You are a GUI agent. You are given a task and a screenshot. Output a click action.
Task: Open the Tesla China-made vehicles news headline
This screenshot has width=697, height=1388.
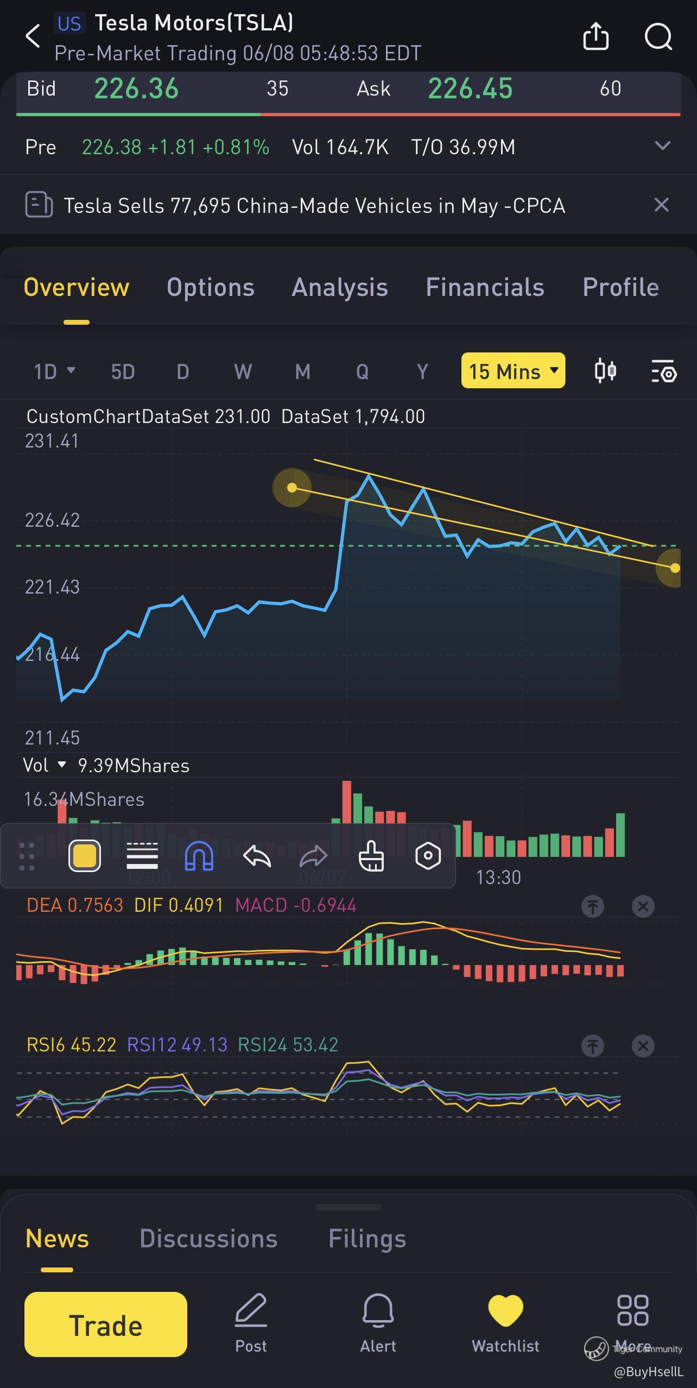pos(314,206)
